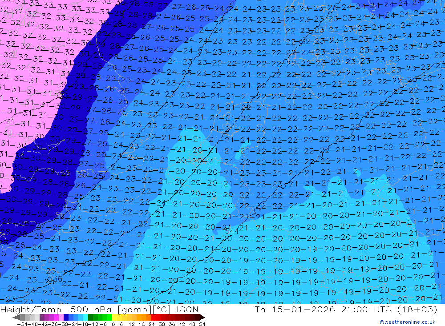Click the 'Th 15-01-2026 21:00 UTC (18+03)' timestamp

click(x=346, y=309)
